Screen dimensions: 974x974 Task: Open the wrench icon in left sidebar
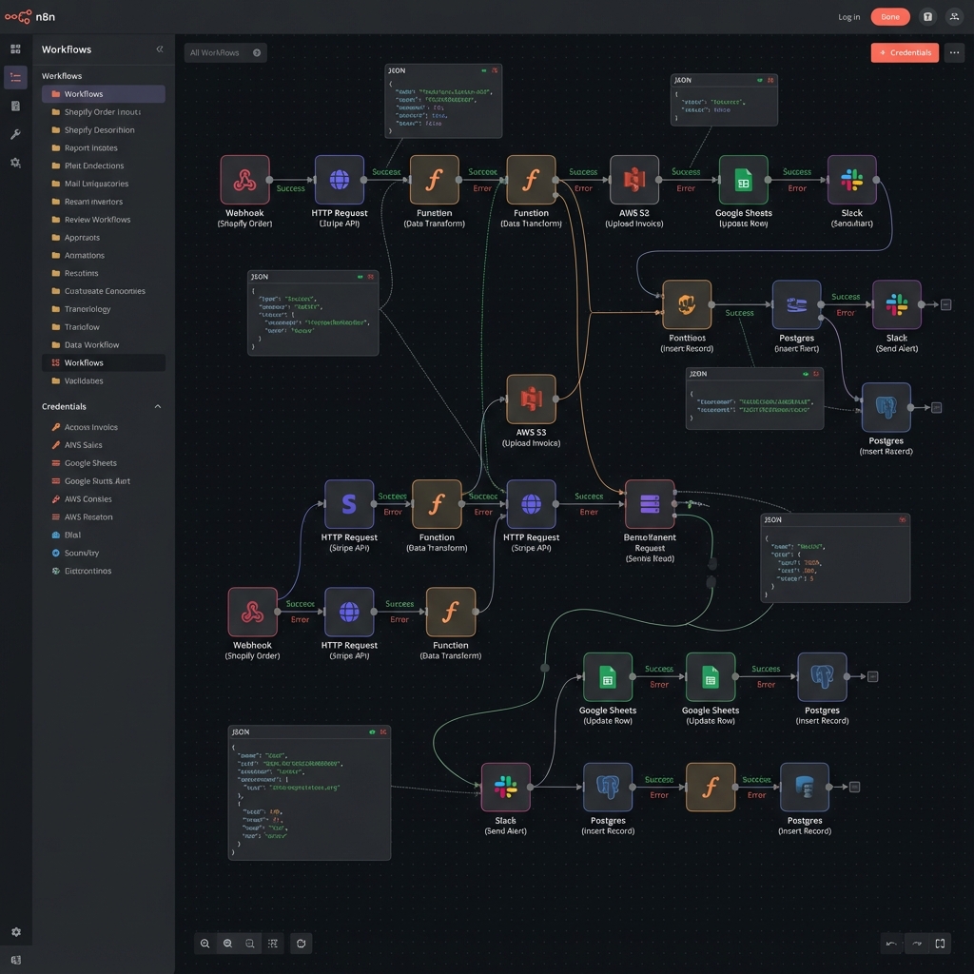[x=15, y=134]
